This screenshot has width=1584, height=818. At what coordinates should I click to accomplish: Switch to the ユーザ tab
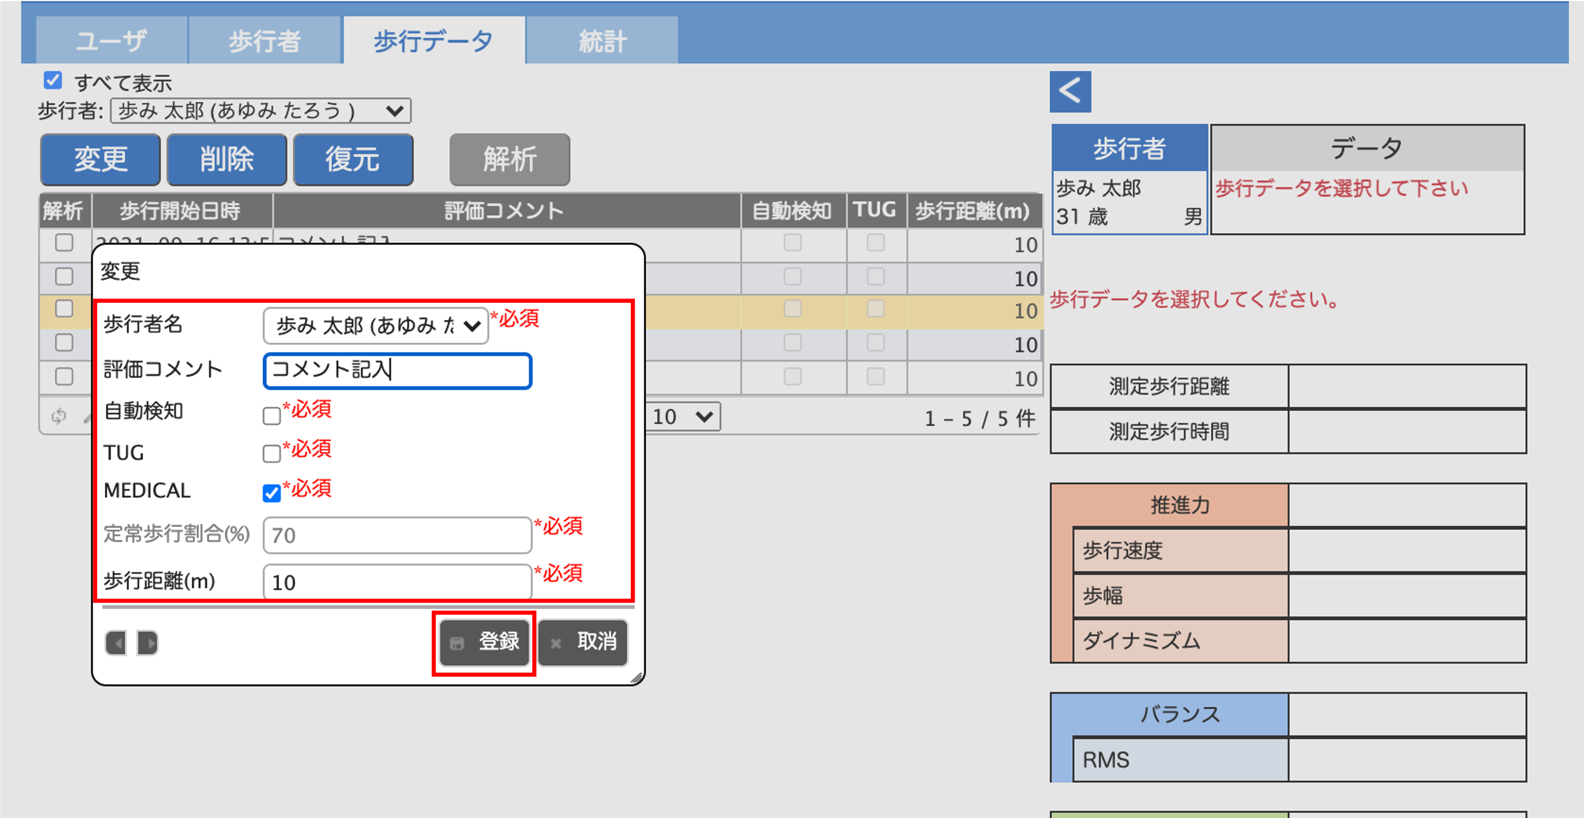coord(111,41)
